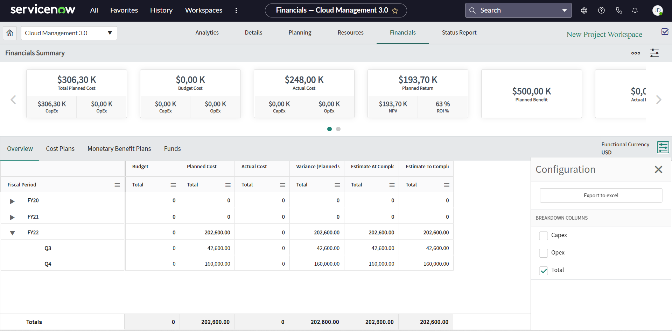Open the Planning tab
The width and height of the screenshot is (672, 331).
pos(300,32)
